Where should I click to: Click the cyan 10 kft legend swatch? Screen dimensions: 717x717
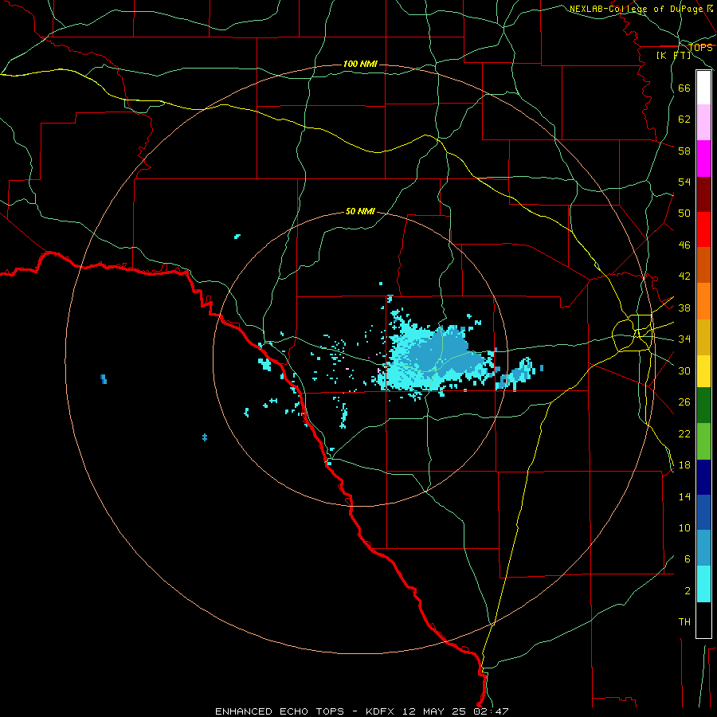coord(703,584)
